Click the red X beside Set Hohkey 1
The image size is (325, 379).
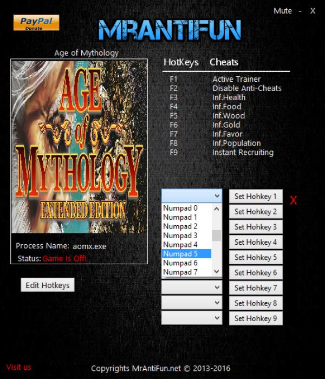[x=294, y=200]
